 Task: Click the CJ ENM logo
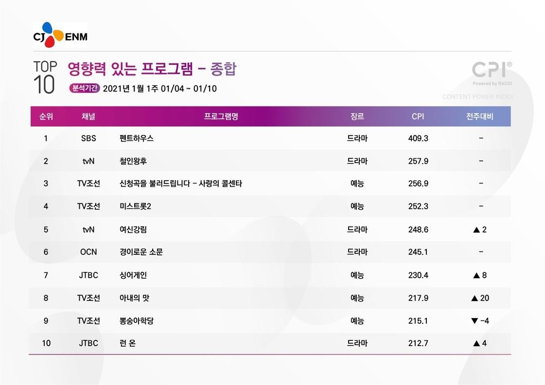pos(60,35)
